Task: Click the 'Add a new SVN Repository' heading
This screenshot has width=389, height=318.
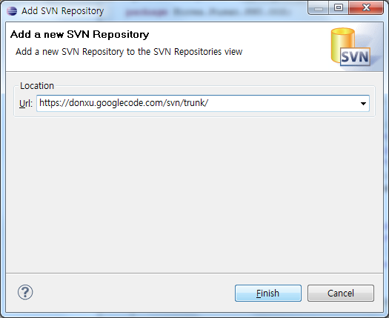Action: point(79,34)
